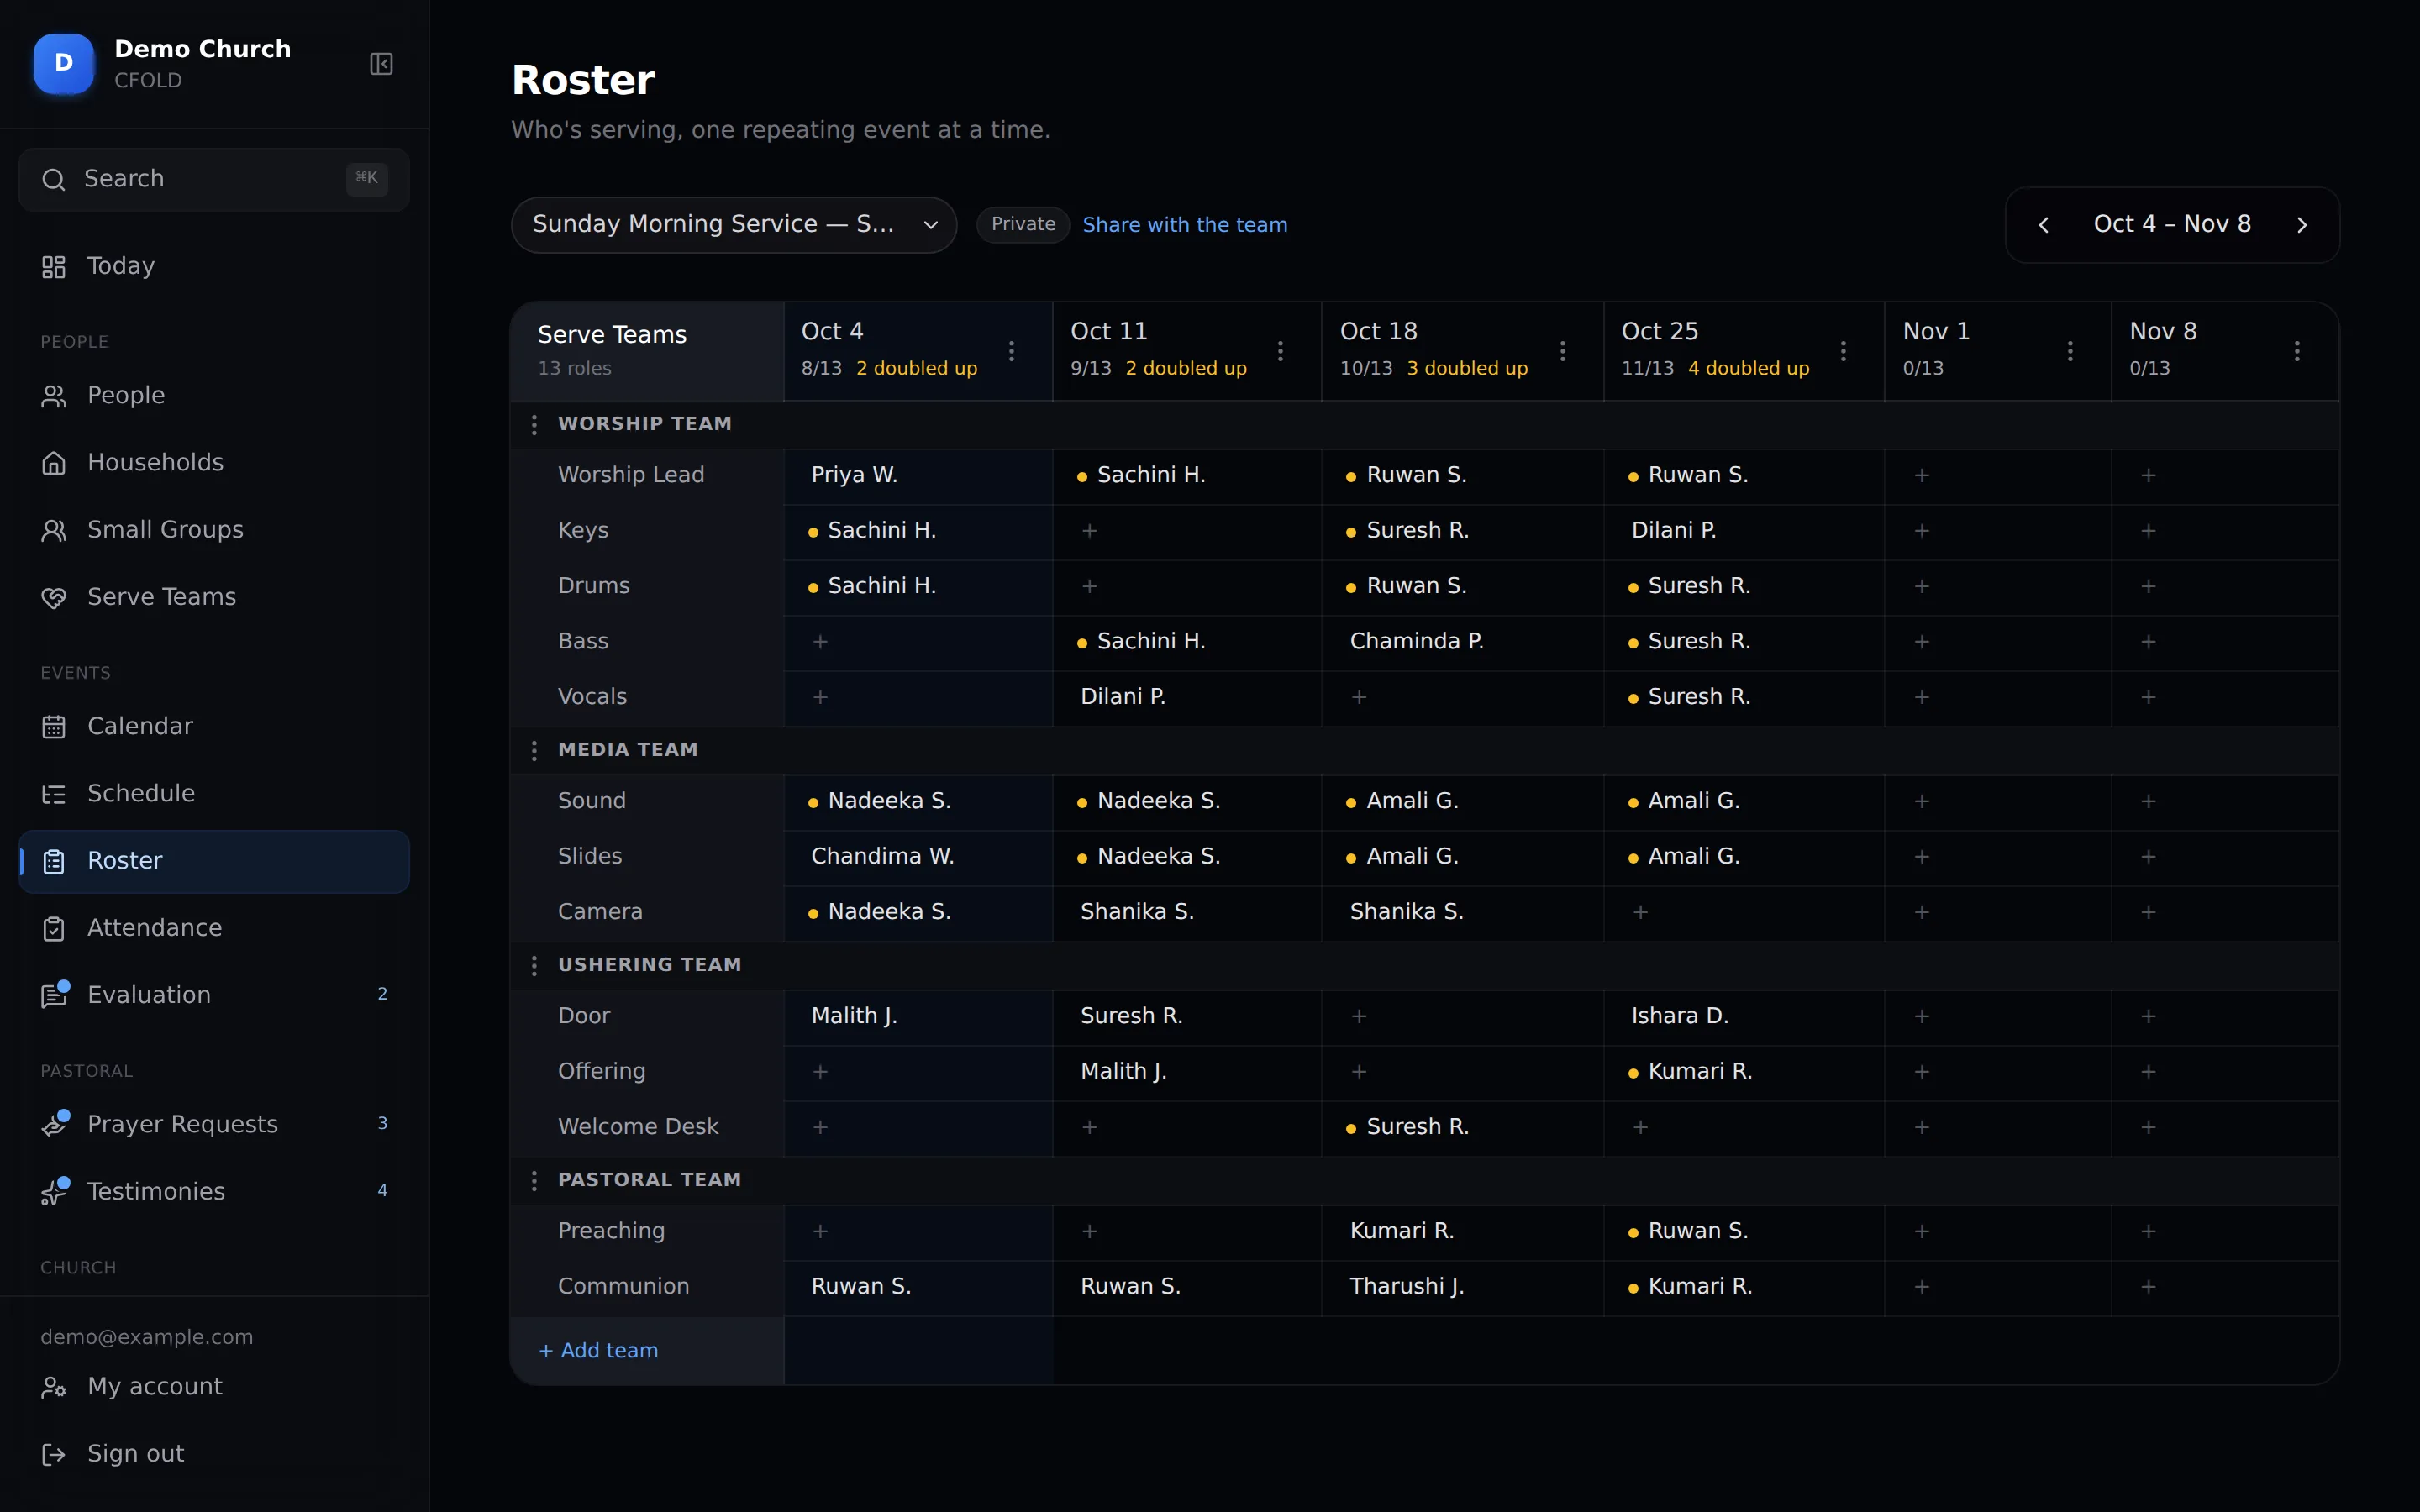Open Evaluation in sidebar
The width and height of the screenshot is (2420, 1512).
214,995
